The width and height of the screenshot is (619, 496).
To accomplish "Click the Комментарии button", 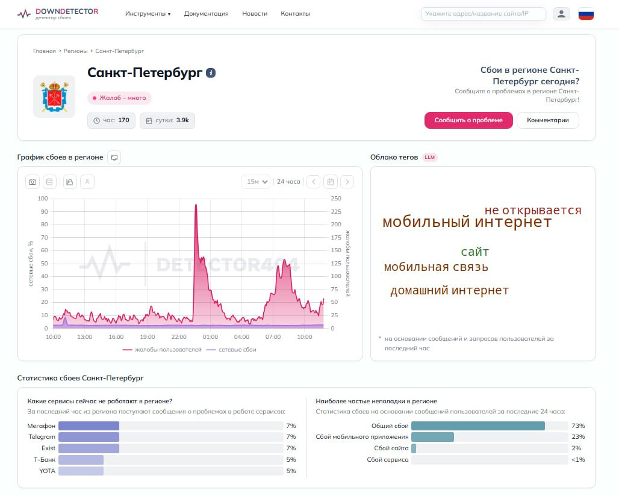I will tap(548, 120).
